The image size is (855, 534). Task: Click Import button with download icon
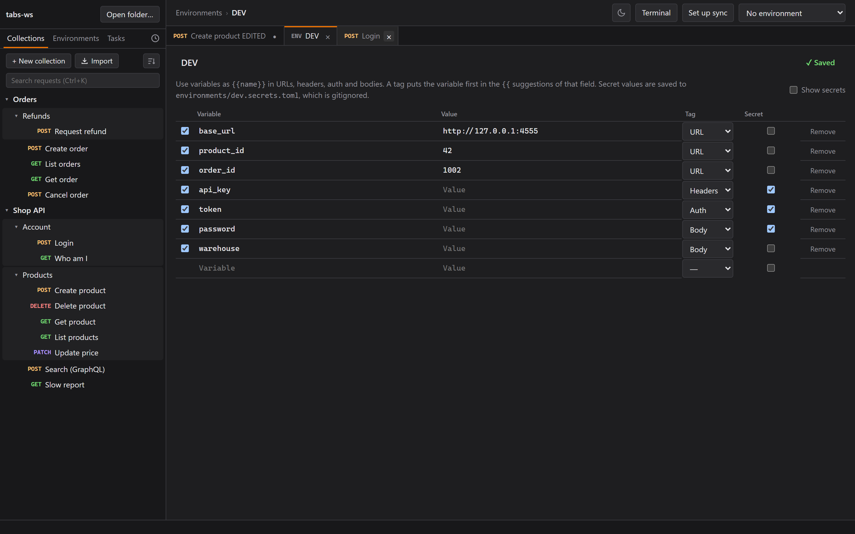(97, 61)
